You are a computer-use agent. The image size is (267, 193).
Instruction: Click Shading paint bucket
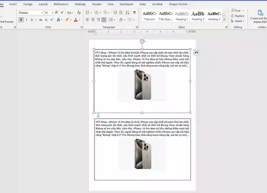coord(121,20)
